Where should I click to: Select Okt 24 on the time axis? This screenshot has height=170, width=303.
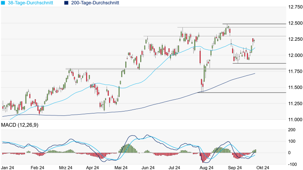pos(262,168)
